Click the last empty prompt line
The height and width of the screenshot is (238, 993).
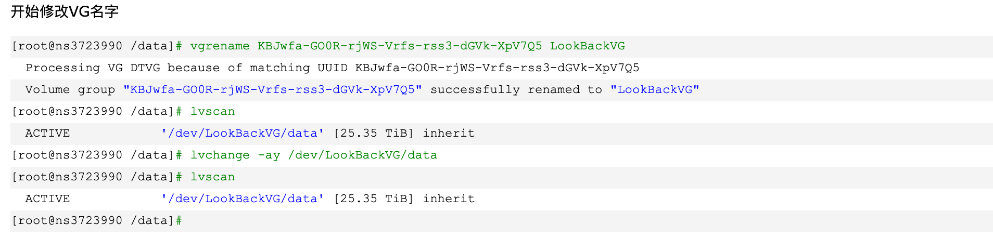(502, 221)
